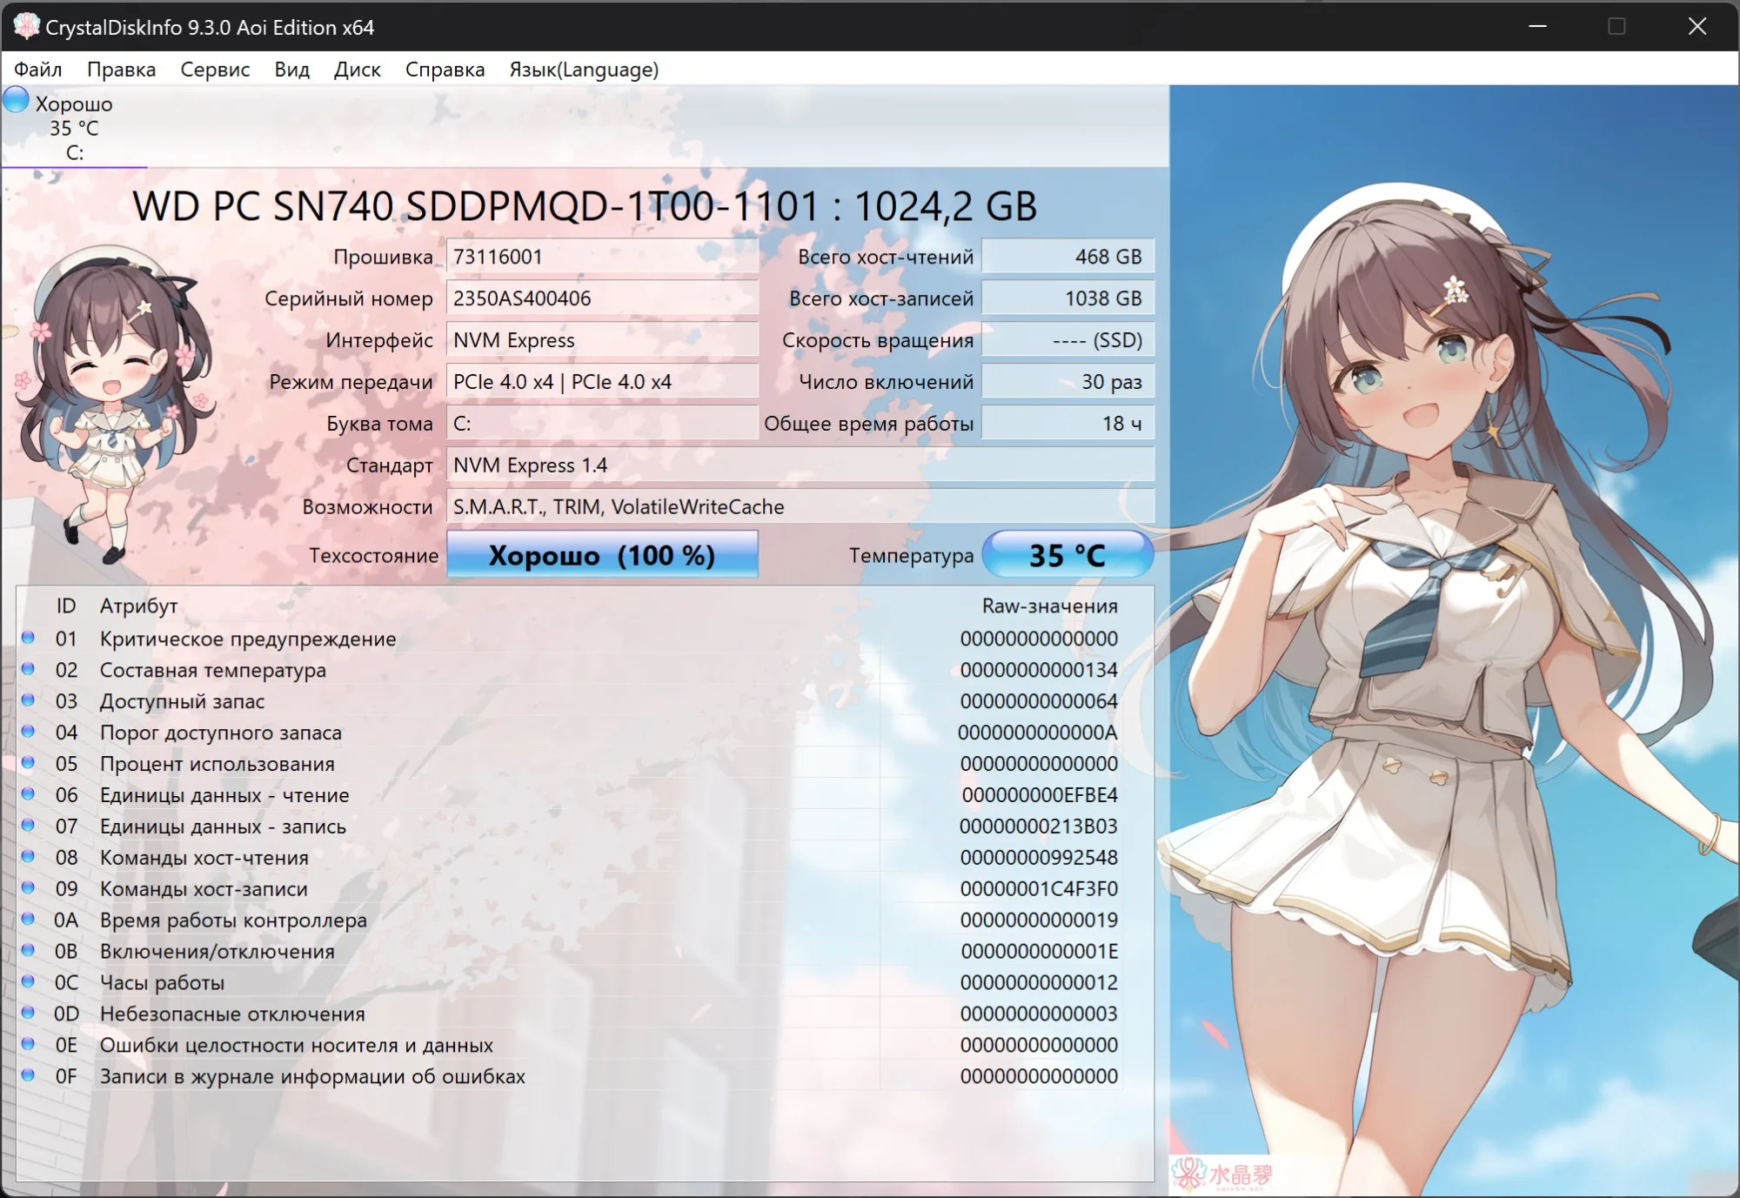The height and width of the screenshot is (1198, 1740).
Task: Select the C: drive tab at top
Action: (x=74, y=129)
